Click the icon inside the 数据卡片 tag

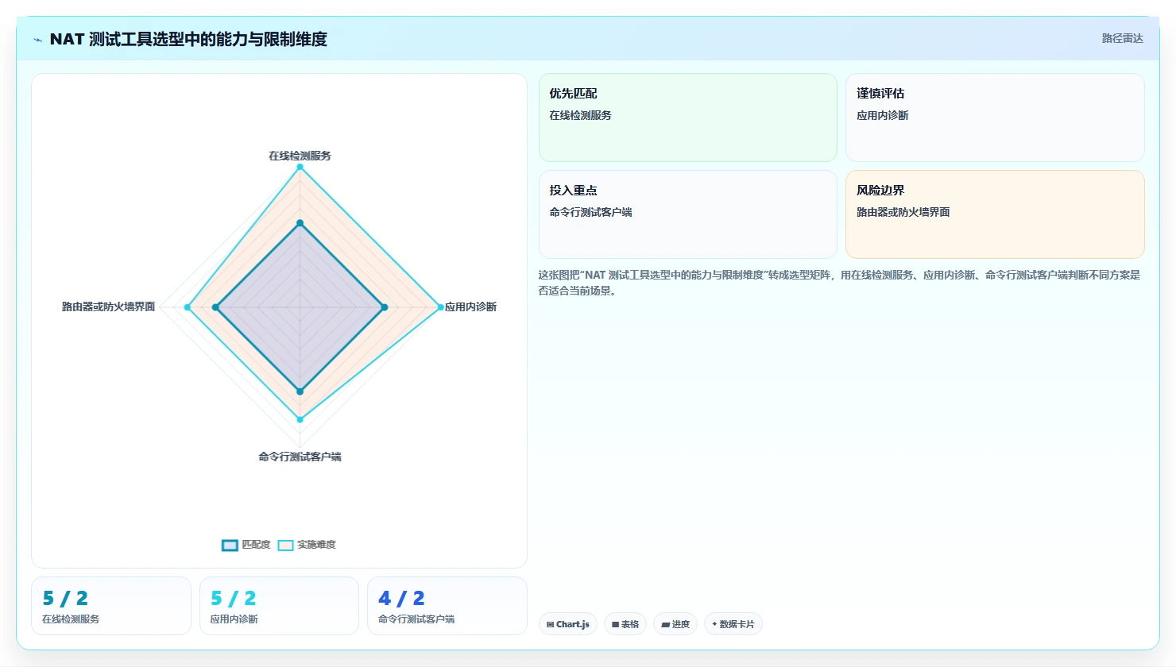pyautogui.click(x=714, y=624)
